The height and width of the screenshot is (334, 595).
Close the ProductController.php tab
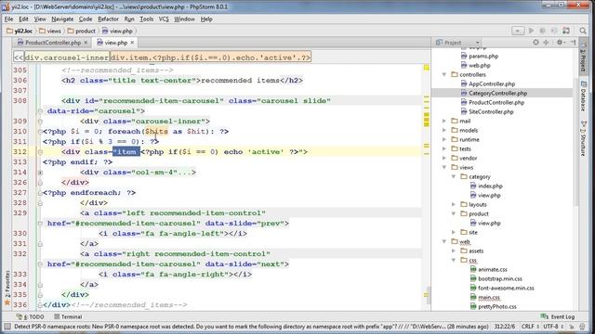click(x=86, y=43)
